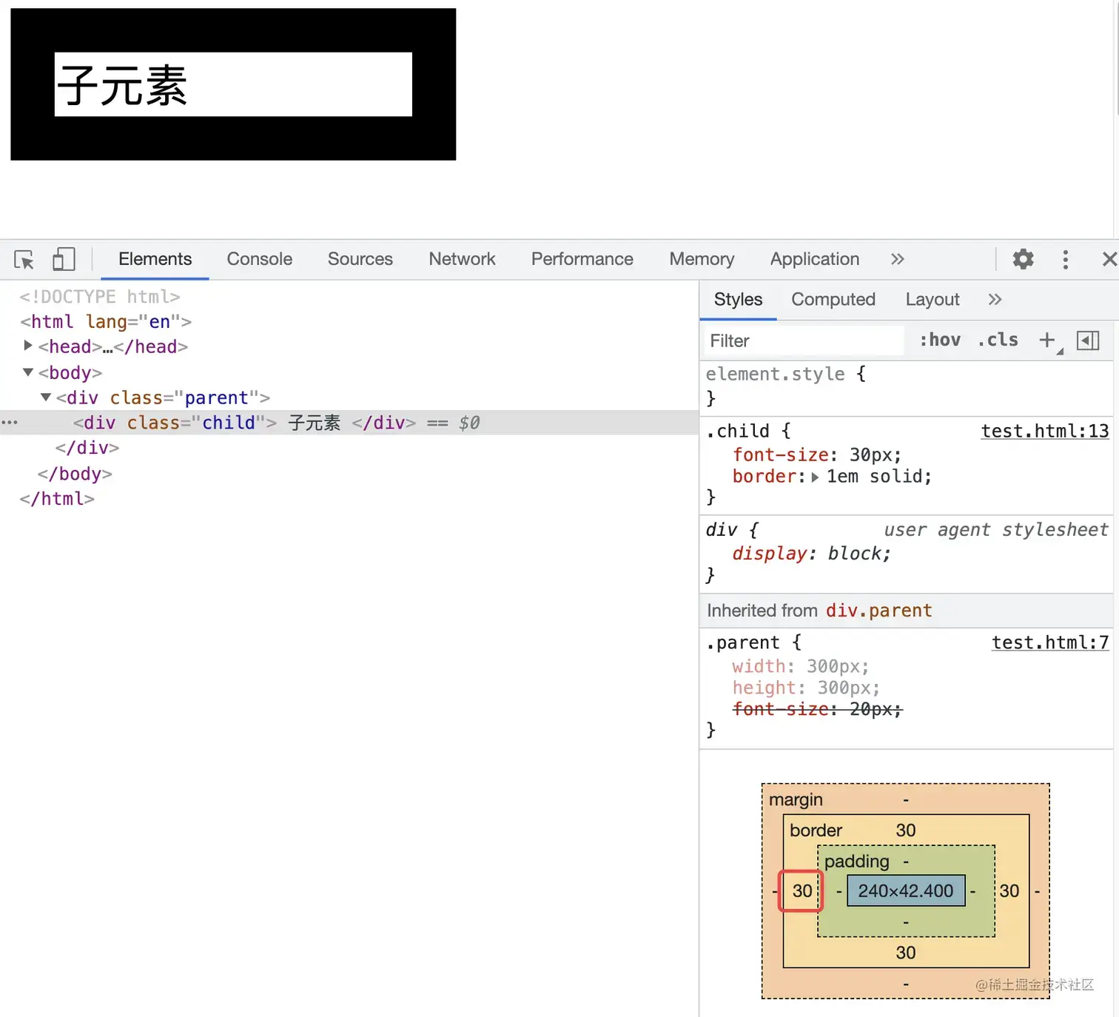
Task: Open the Computed tab
Action: tap(833, 300)
